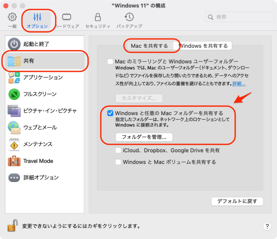Uncheck Windows と任意の Mac フォルダーを共有する
Screen dimensions: 277x239
pos(110,113)
